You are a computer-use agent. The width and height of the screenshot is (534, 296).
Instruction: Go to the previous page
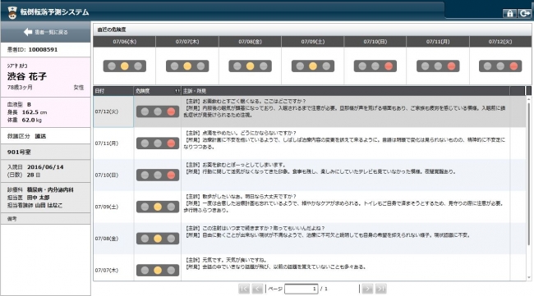[257, 289]
